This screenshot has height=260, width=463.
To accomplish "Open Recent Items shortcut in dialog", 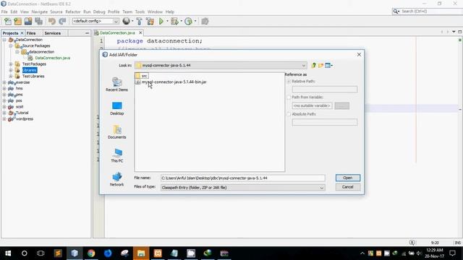I will 117,84.
